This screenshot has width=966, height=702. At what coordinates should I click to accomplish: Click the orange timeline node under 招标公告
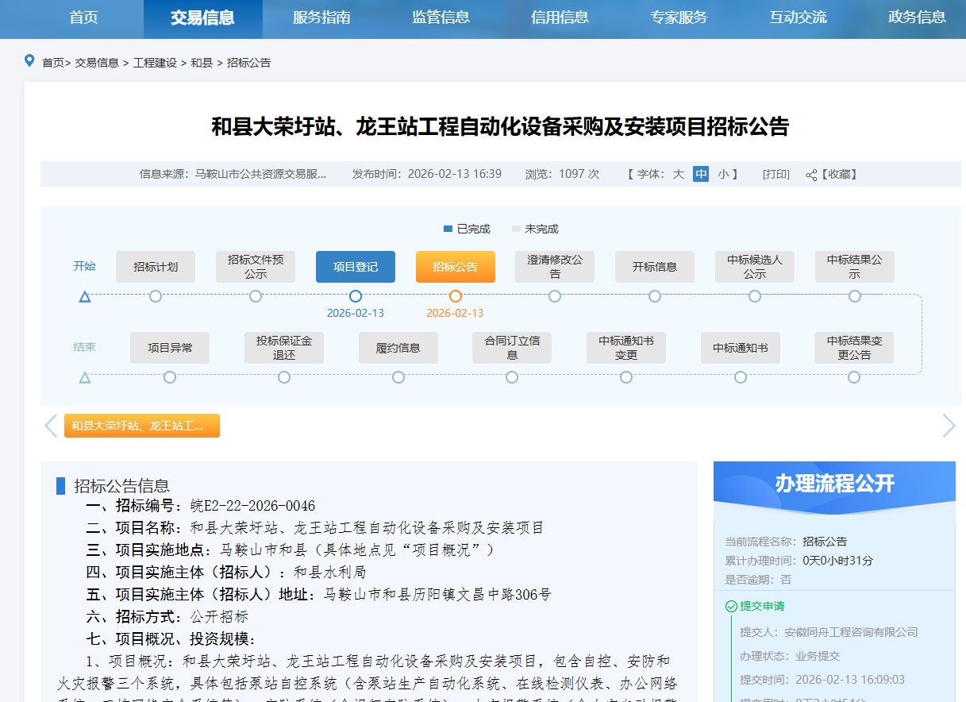(456, 296)
